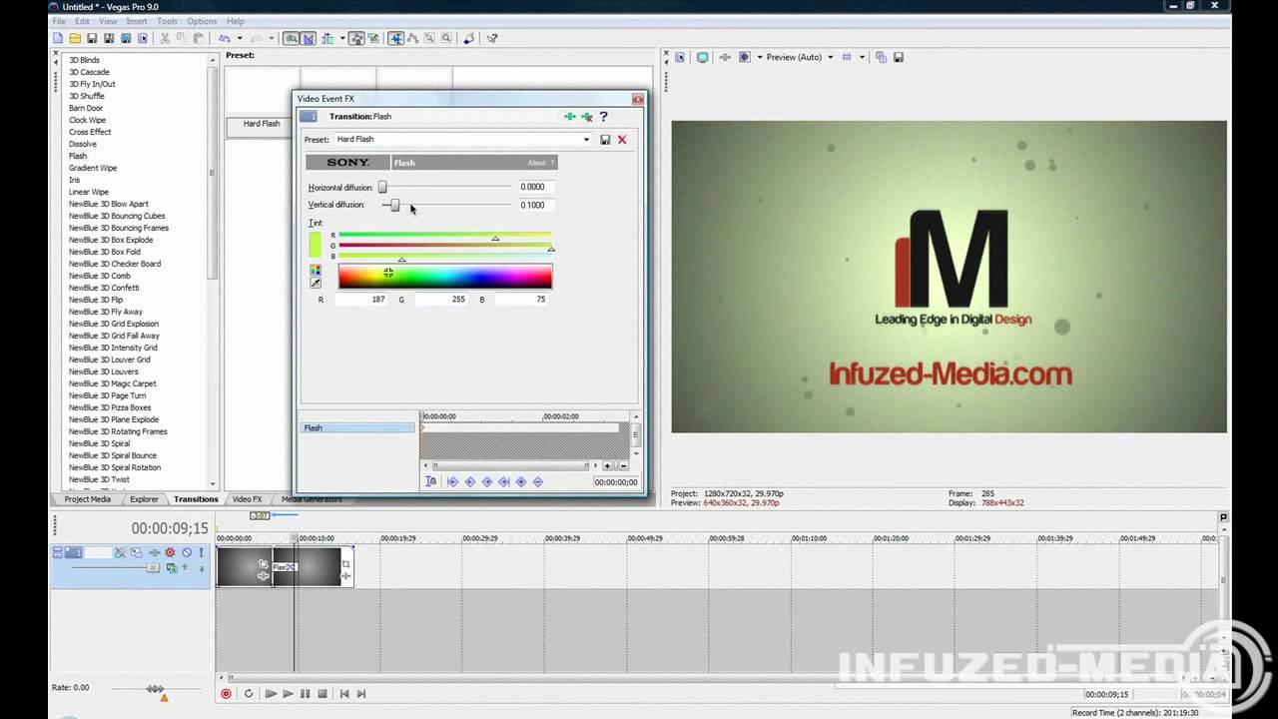Image resolution: width=1278 pixels, height=719 pixels.
Task: Click the About link in the Flash header
Action: click(537, 163)
